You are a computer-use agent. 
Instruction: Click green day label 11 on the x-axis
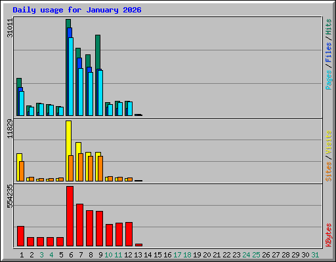click(118, 255)
